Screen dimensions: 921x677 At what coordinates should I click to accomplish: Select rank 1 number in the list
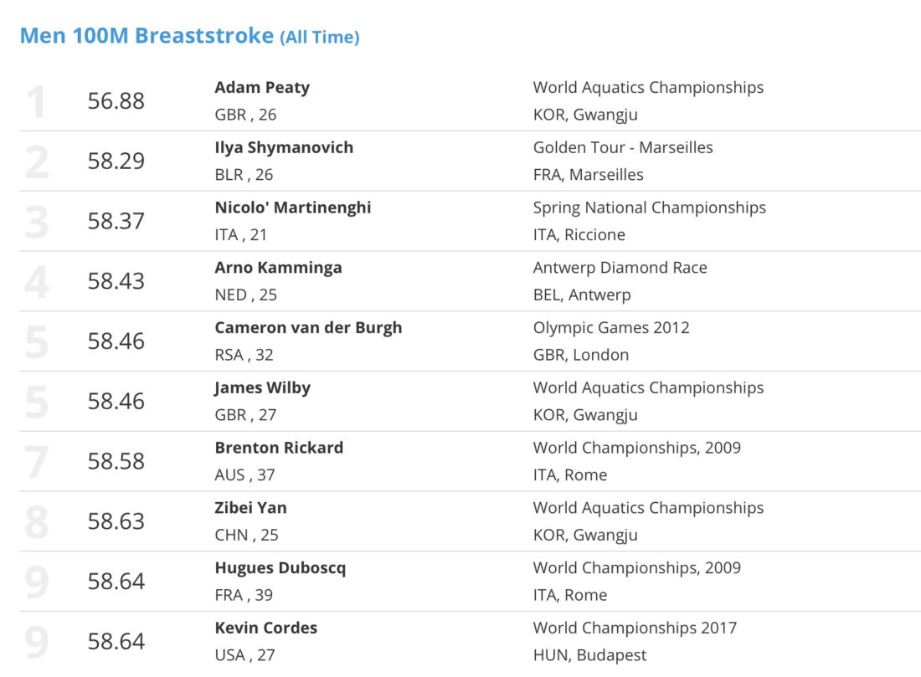click(x=36, y=101)
